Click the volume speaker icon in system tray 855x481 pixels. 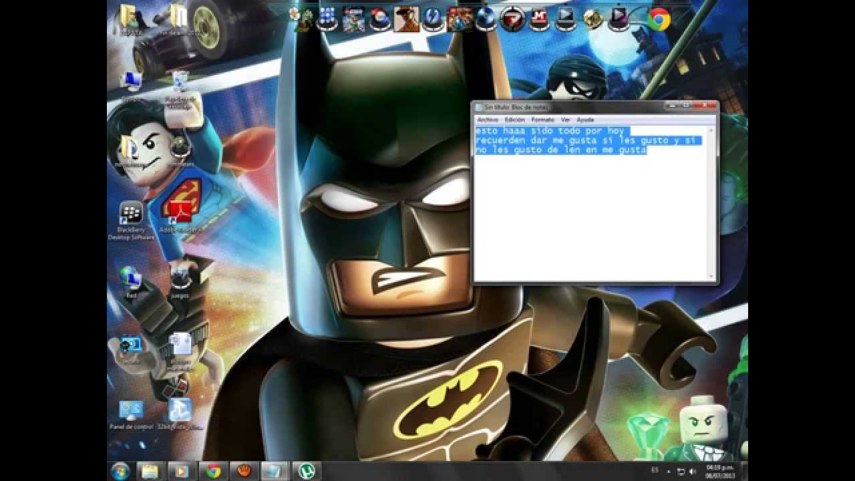point(691,472)
